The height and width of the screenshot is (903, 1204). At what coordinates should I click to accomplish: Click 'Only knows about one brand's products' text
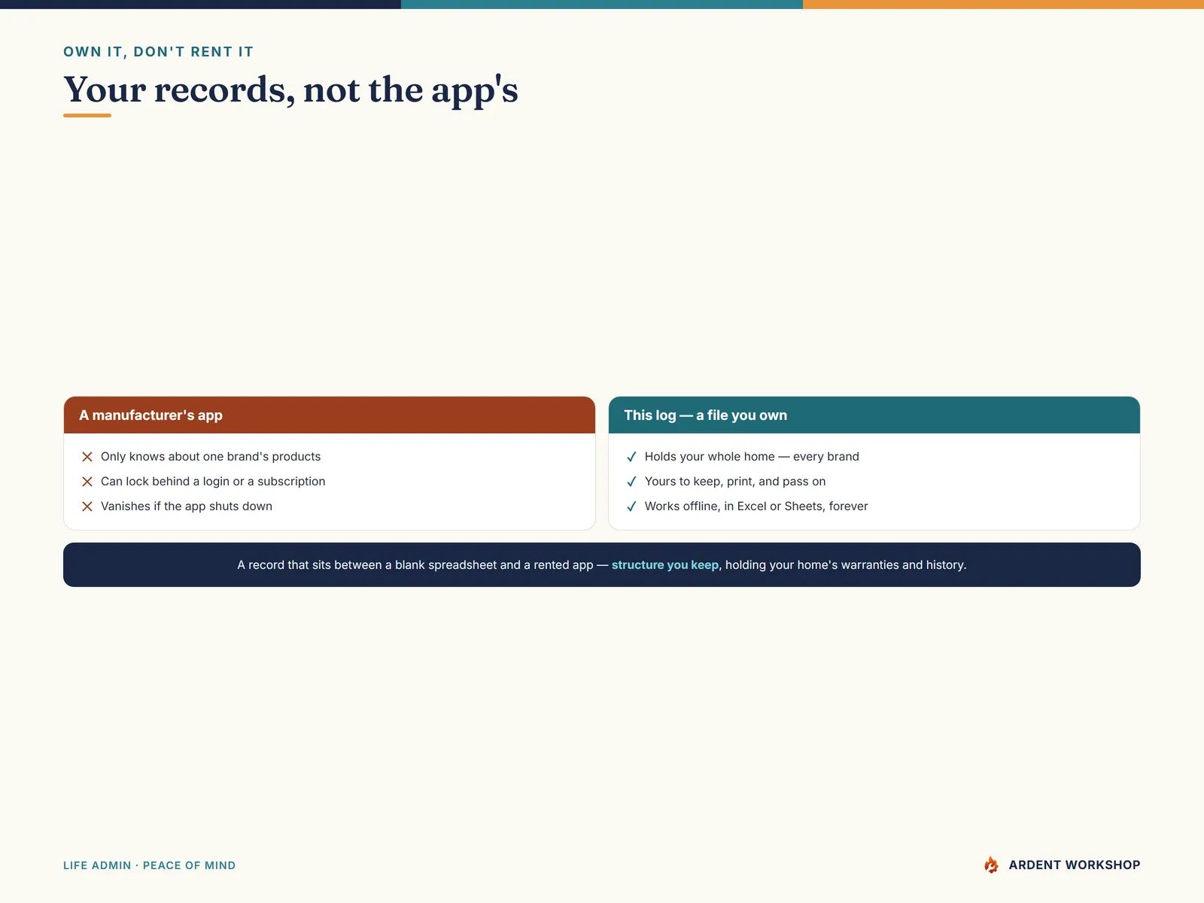pos(211,457)
